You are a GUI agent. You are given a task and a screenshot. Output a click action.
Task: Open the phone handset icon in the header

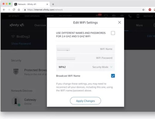tap(130, 16)
